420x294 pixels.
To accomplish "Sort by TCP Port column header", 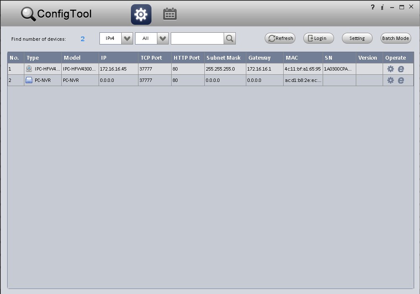I will tap(155, 58).
